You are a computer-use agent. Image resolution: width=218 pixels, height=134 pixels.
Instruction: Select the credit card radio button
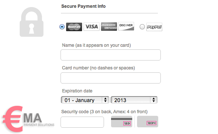[62, 27]
